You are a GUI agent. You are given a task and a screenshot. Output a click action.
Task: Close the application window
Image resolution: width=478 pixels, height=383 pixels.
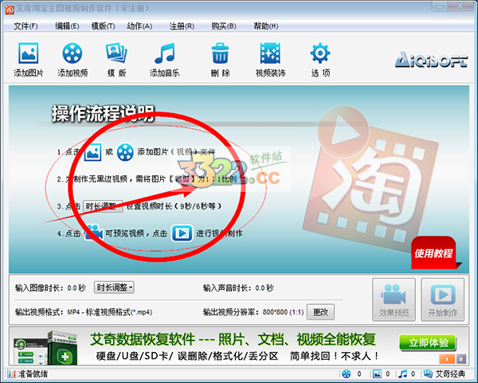coord(460,6)
